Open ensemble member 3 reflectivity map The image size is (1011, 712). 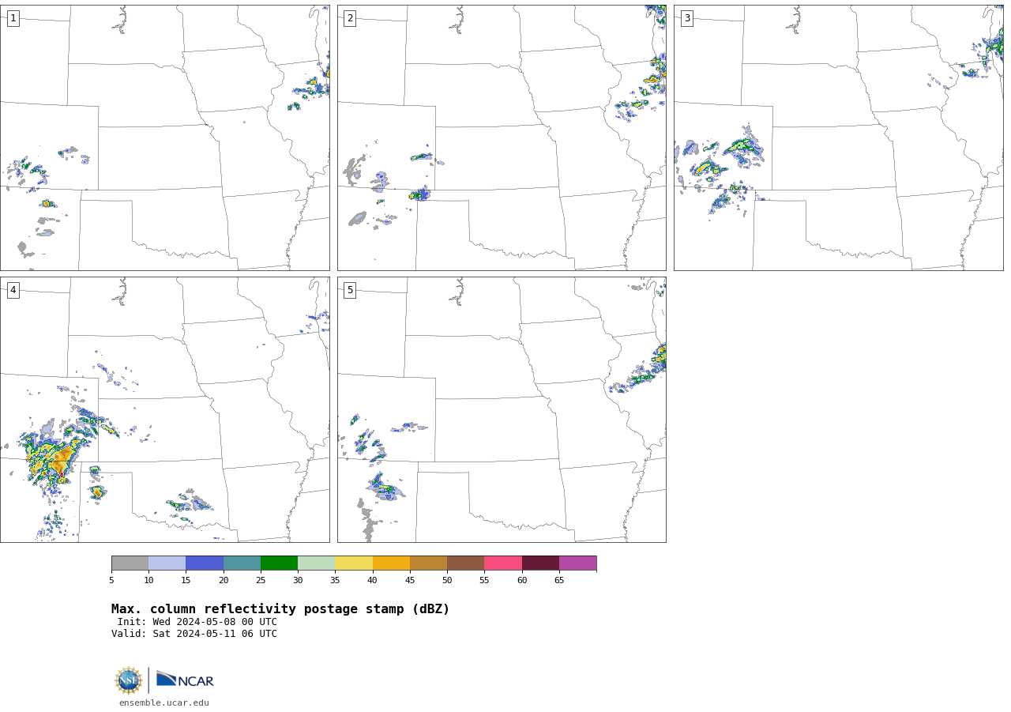tap(838, 138)
